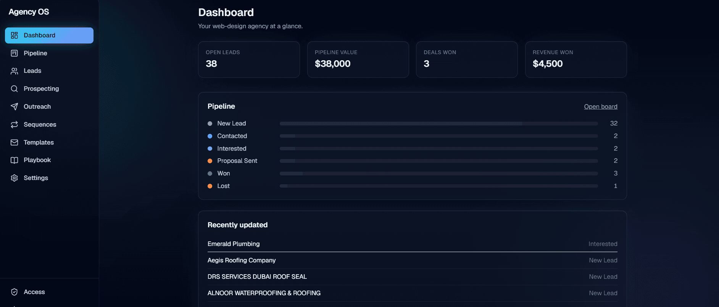Click the Dashboard page title
Image resolution: width=719 pixels, height=307 pixels.
[x=226, y=13]
